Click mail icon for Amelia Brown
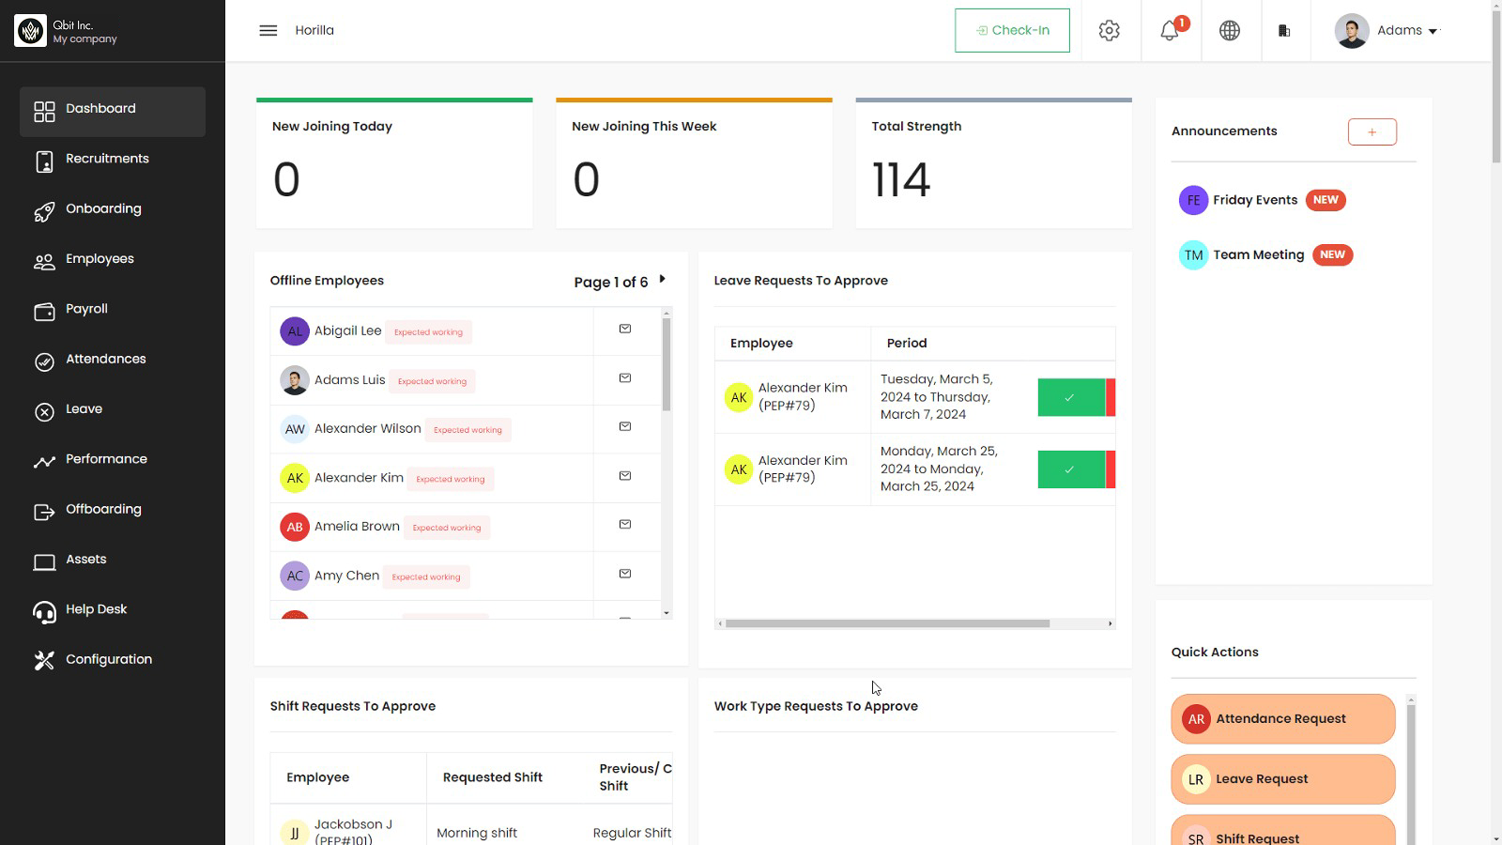Viewport: 1502px width, 845px height. (x=625, y=525)
